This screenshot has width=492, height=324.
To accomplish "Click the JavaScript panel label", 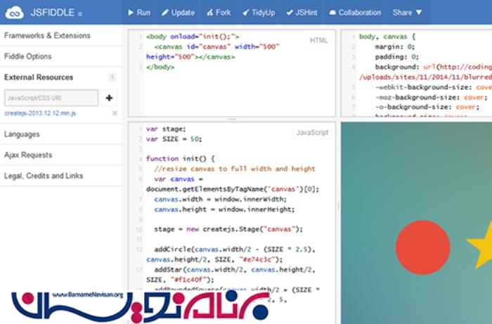I will pos(312,132).
